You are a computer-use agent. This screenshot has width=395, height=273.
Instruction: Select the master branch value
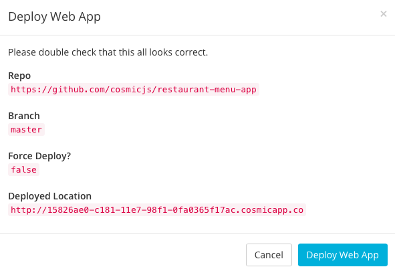(26, 130)
